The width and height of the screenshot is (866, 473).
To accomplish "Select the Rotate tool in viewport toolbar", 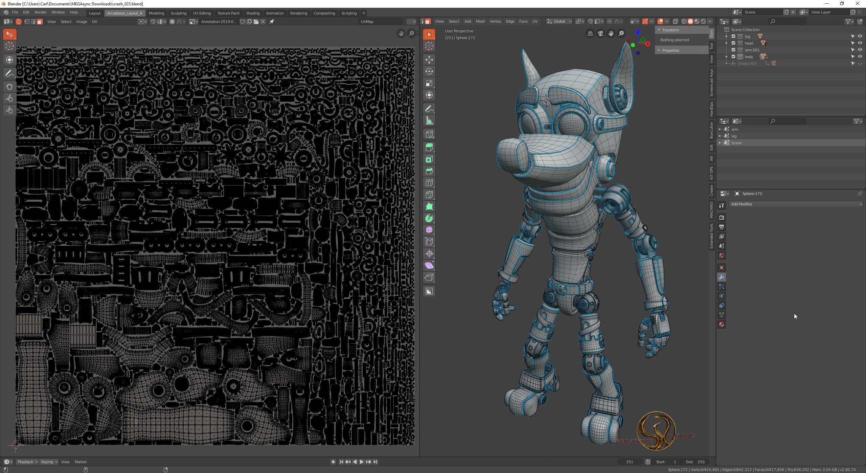I will [x=429, y=72].
